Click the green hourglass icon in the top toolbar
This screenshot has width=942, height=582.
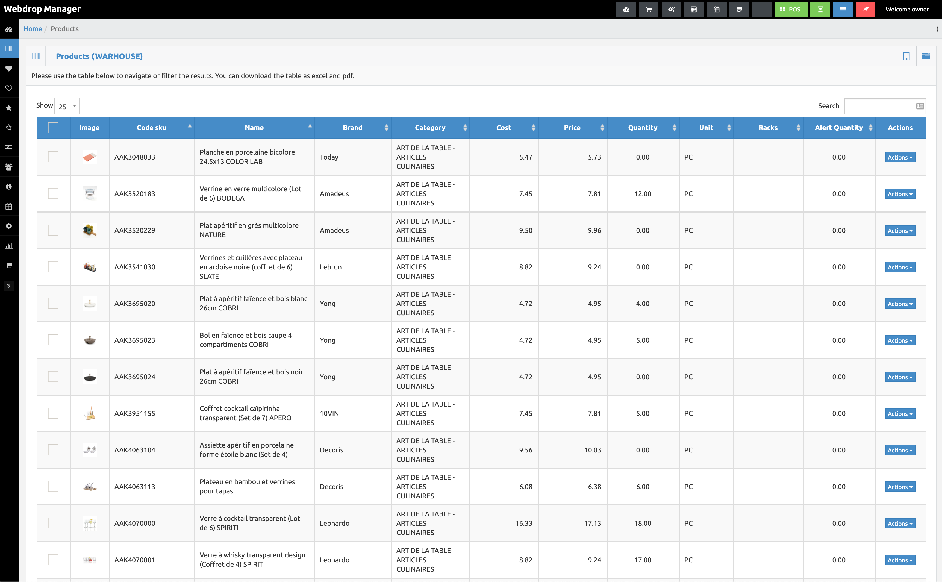[x=820, y=9]
